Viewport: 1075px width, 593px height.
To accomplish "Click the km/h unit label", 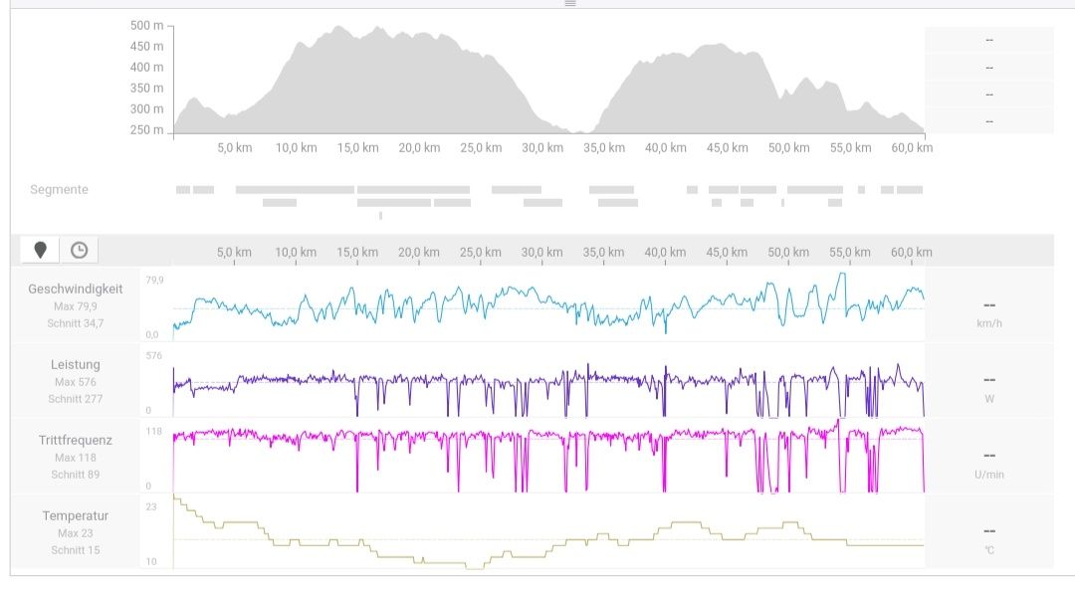I will pos(989,323).
